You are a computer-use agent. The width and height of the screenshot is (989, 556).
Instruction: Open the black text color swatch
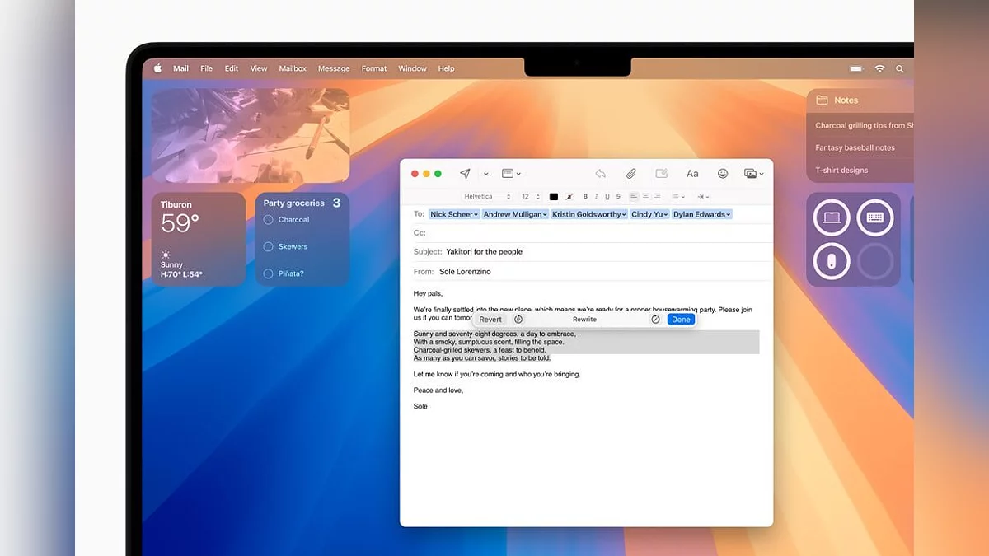click(554, 197)
